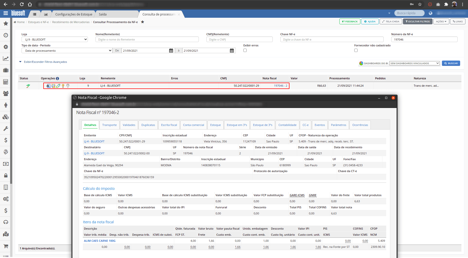Open the clock history icon in sidebar
The height and width of the screenshot is (258, 468).
click(x=6, y=35)
